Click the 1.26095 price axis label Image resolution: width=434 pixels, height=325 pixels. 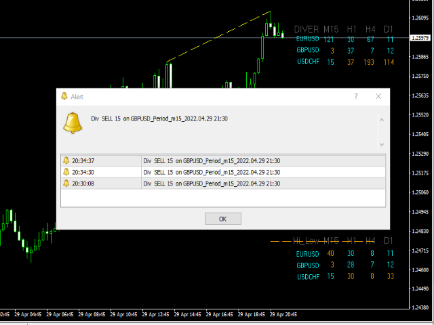point(420,18)
